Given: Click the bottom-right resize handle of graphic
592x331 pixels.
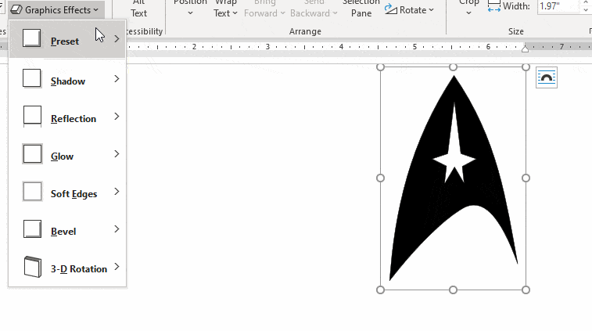Looking at the screenshot, I should (526, 290).
